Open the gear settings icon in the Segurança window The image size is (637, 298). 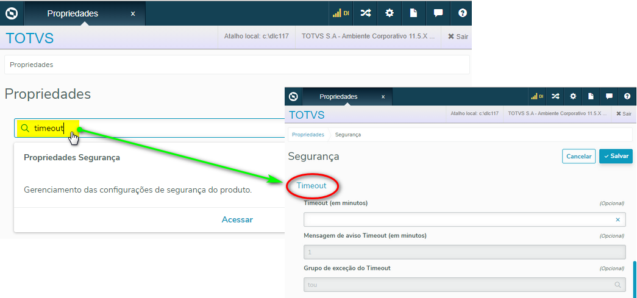573,96
